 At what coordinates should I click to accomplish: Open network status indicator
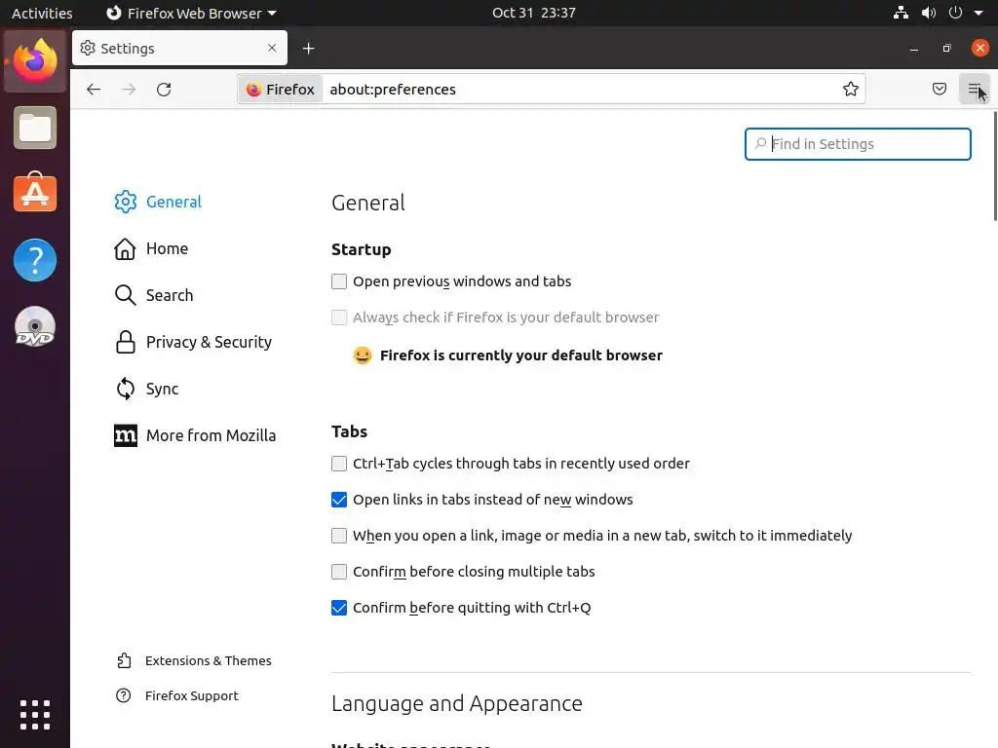point(901,13)
